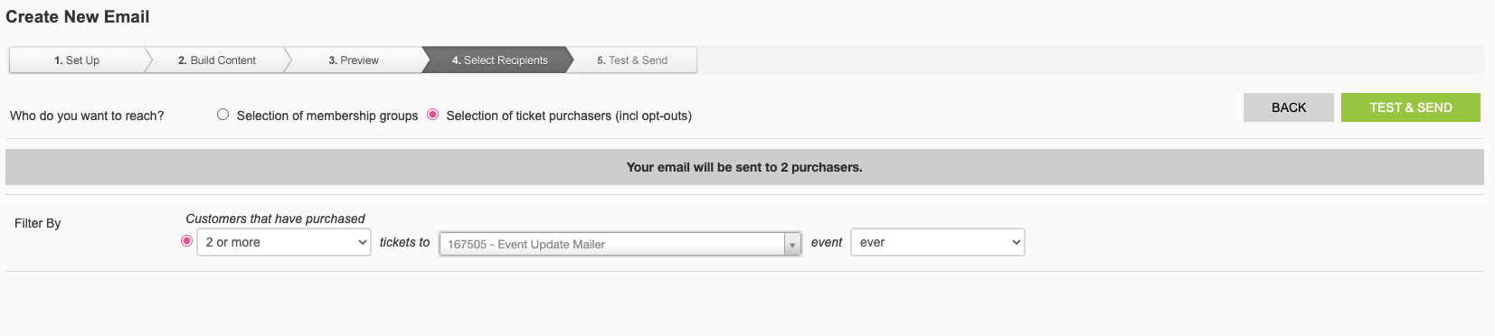Click the 'Selection of ticket purchasers (incl opt-outs)' label
The height and width of the screenshot is (336, 1495).
[x=569, y=116]
